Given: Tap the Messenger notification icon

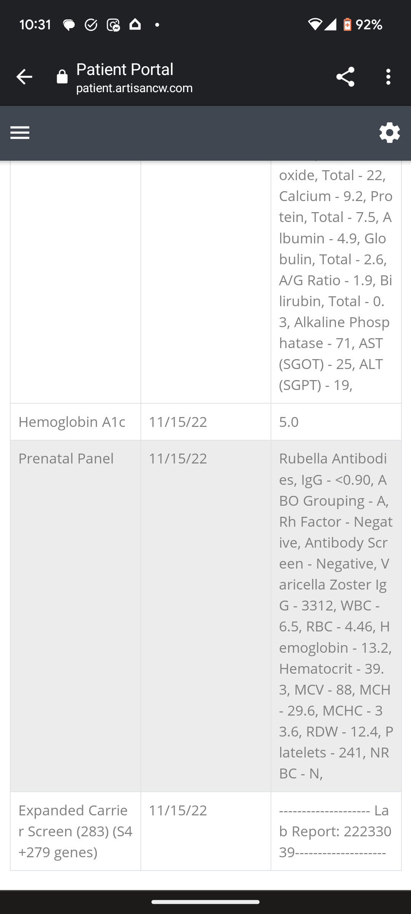Looking at the screenshot, I should coord(113,25).
